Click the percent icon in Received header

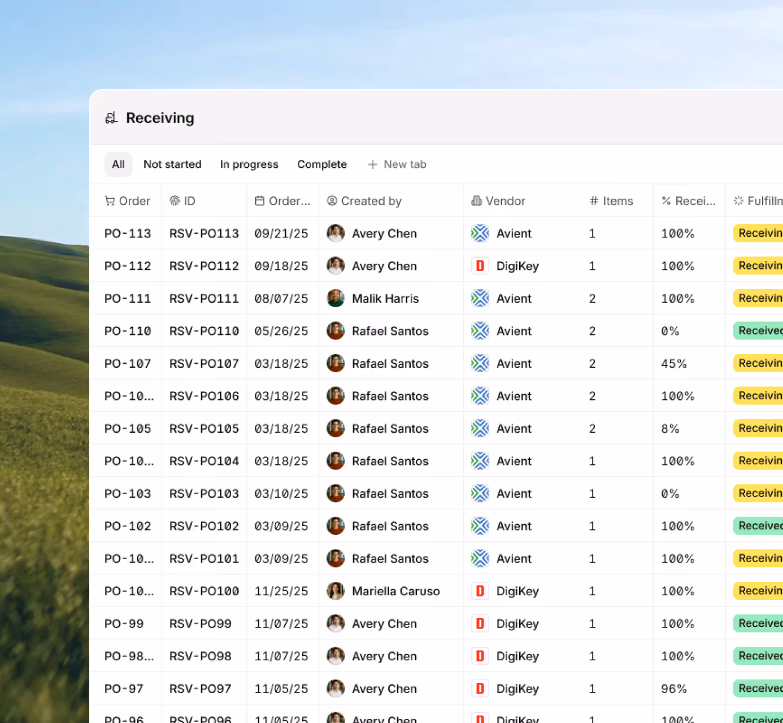[666, 201]
